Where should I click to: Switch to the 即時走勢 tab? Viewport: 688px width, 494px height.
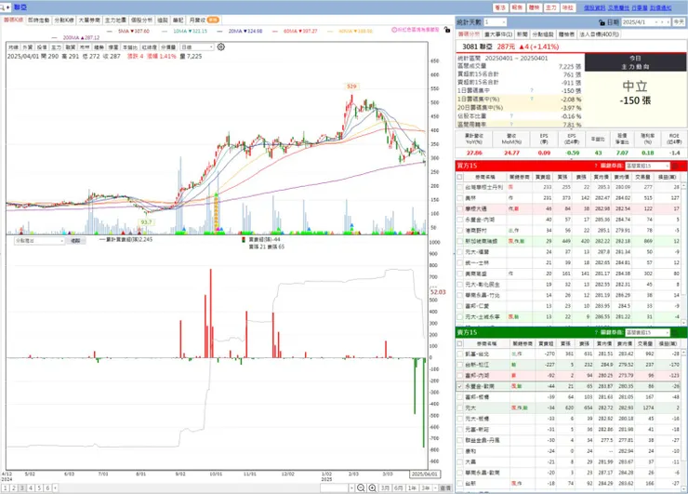[x=39, y=20]
